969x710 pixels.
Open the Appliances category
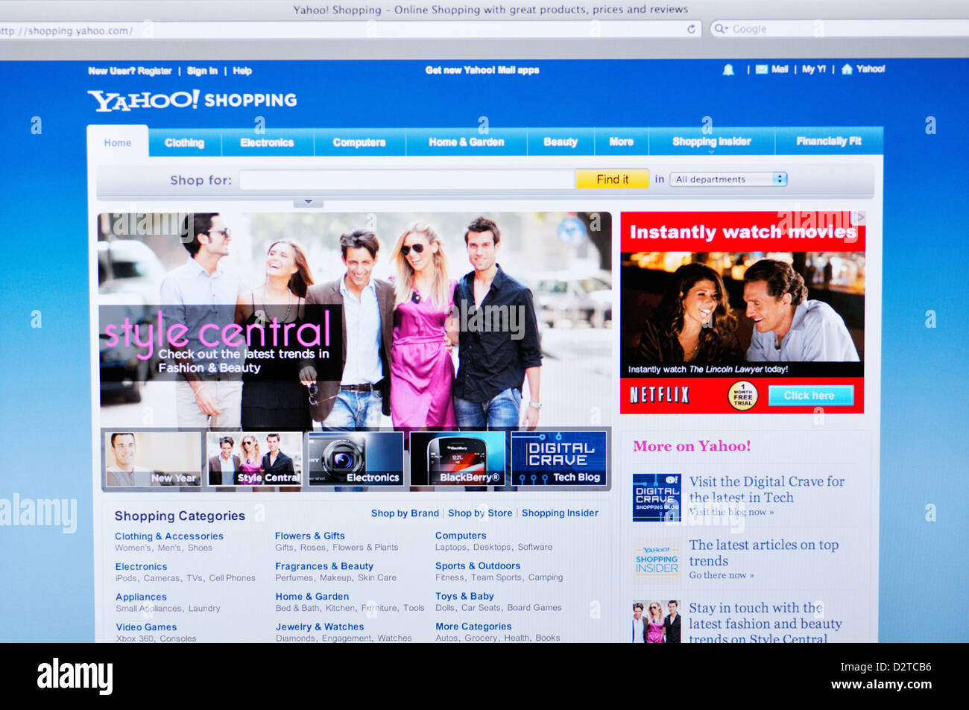point(141,598)
